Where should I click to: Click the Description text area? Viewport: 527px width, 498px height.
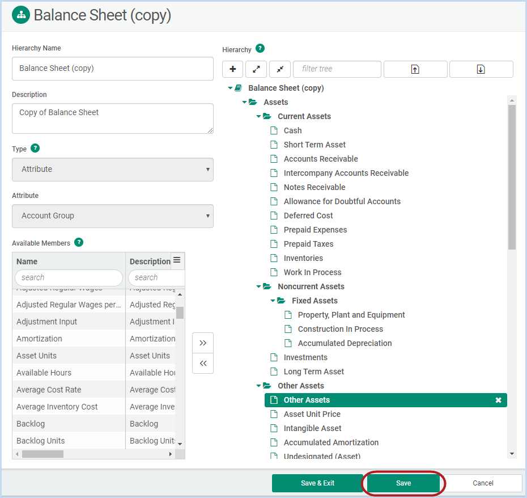tap(113, 119)
